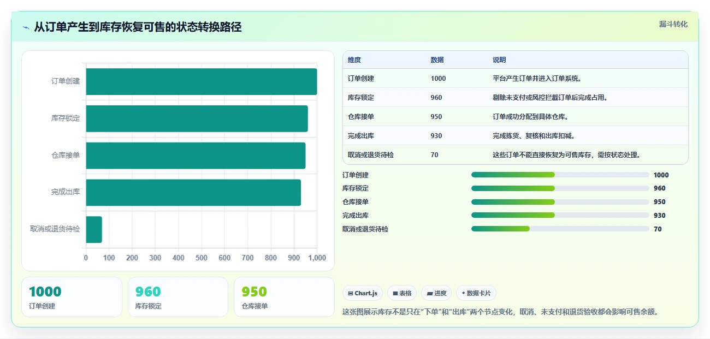Screen dimensions: 710x339
Task: Click the 950 仓库接单 data card
Action: pyautogui.click(x=284, y=297)
